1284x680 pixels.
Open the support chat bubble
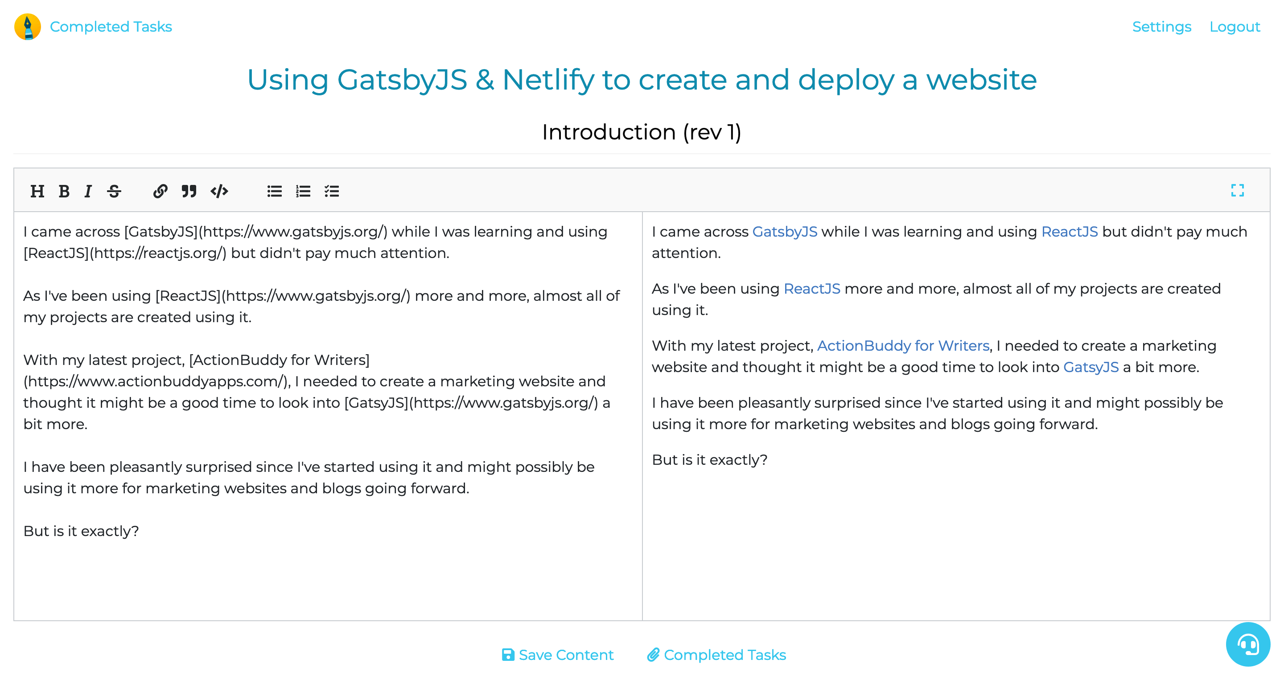(x=1247, y=644)
